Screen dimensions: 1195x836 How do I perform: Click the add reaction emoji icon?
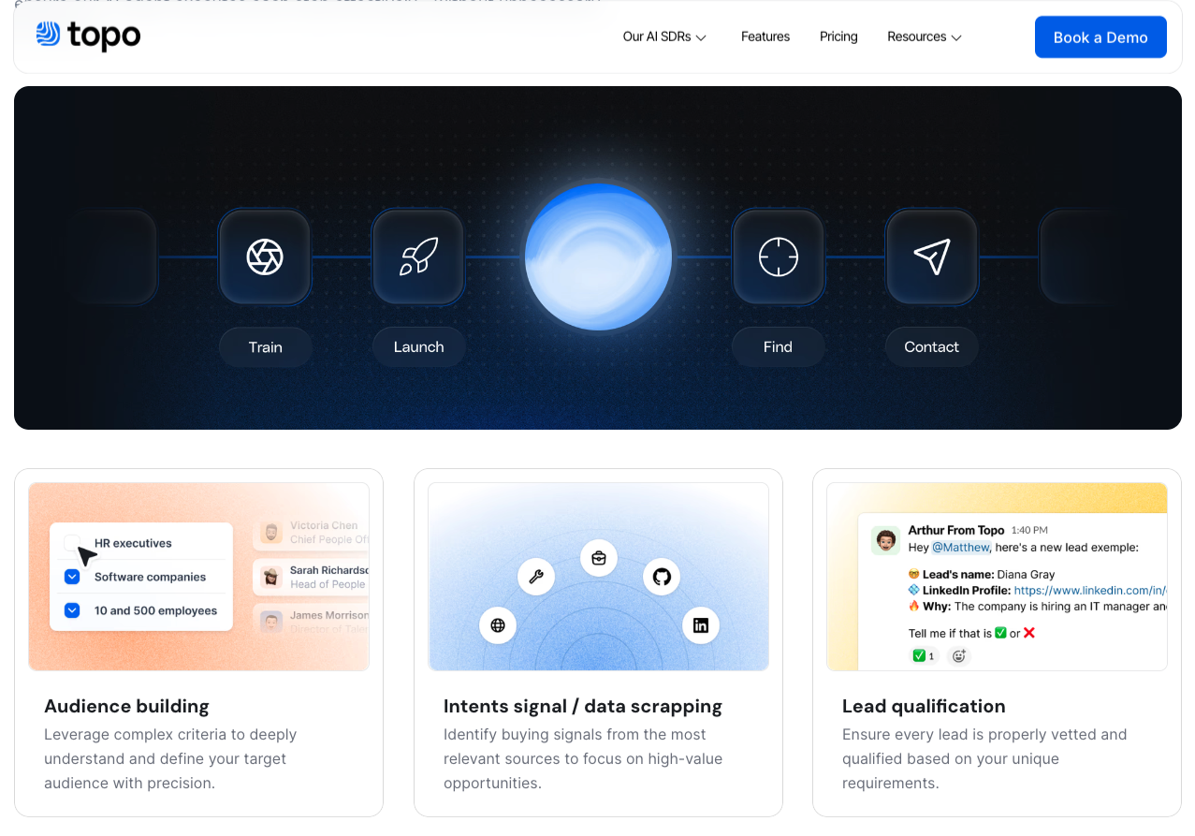coord(959,656)
